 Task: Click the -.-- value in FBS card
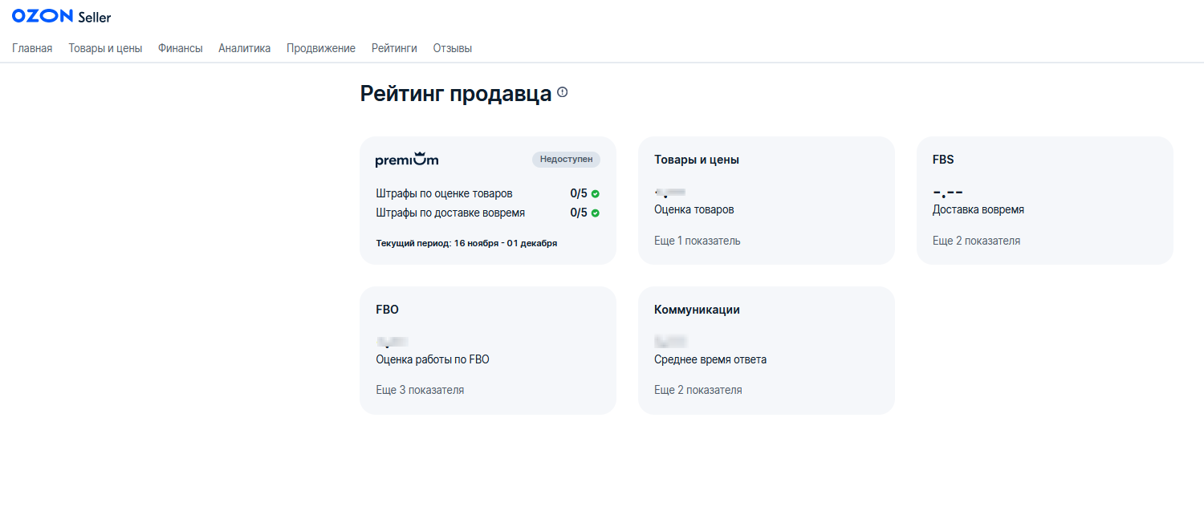coord(948,193)
